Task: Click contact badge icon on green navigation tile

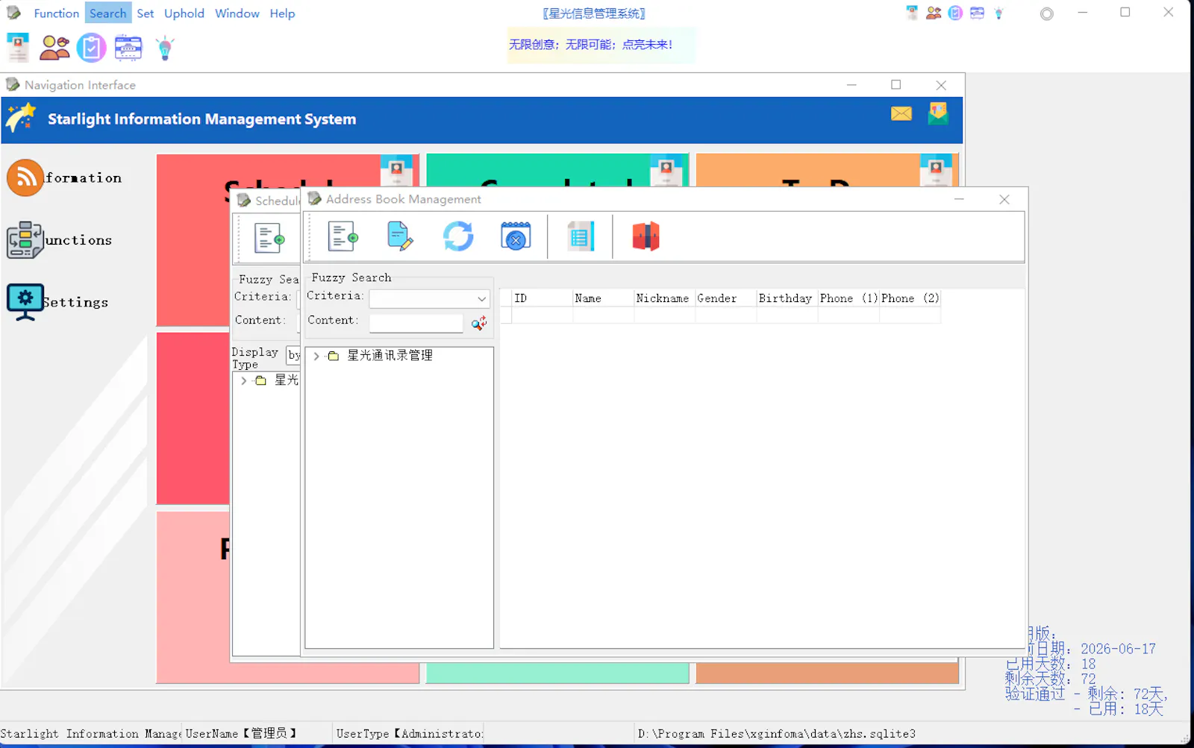Action: click(666, 170)
